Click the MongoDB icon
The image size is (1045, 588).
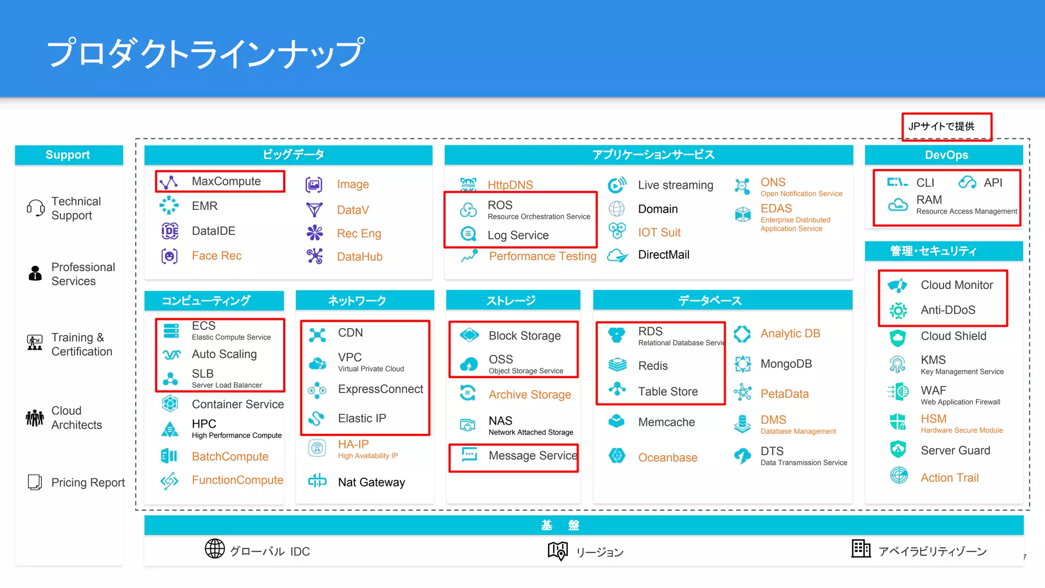(742, 364)
